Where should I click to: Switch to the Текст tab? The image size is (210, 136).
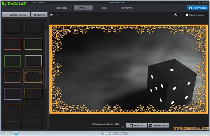[105, 8]
